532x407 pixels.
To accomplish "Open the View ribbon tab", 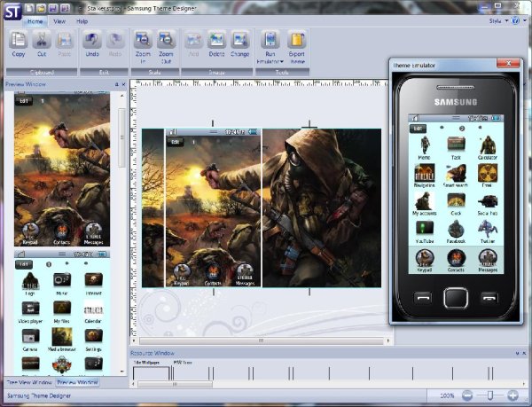I will pyautogui.click(x=59, y=21).
